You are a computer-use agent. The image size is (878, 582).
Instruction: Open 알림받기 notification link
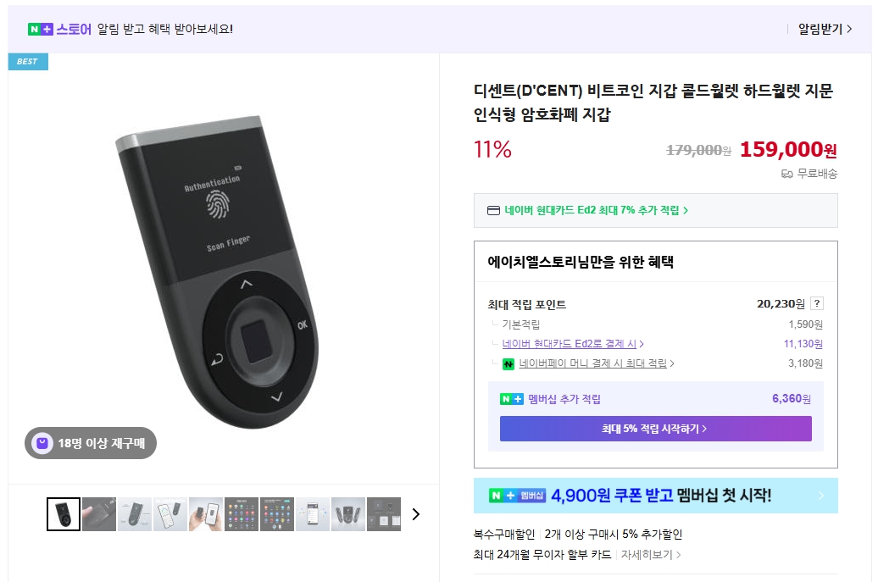coord(824,29)
